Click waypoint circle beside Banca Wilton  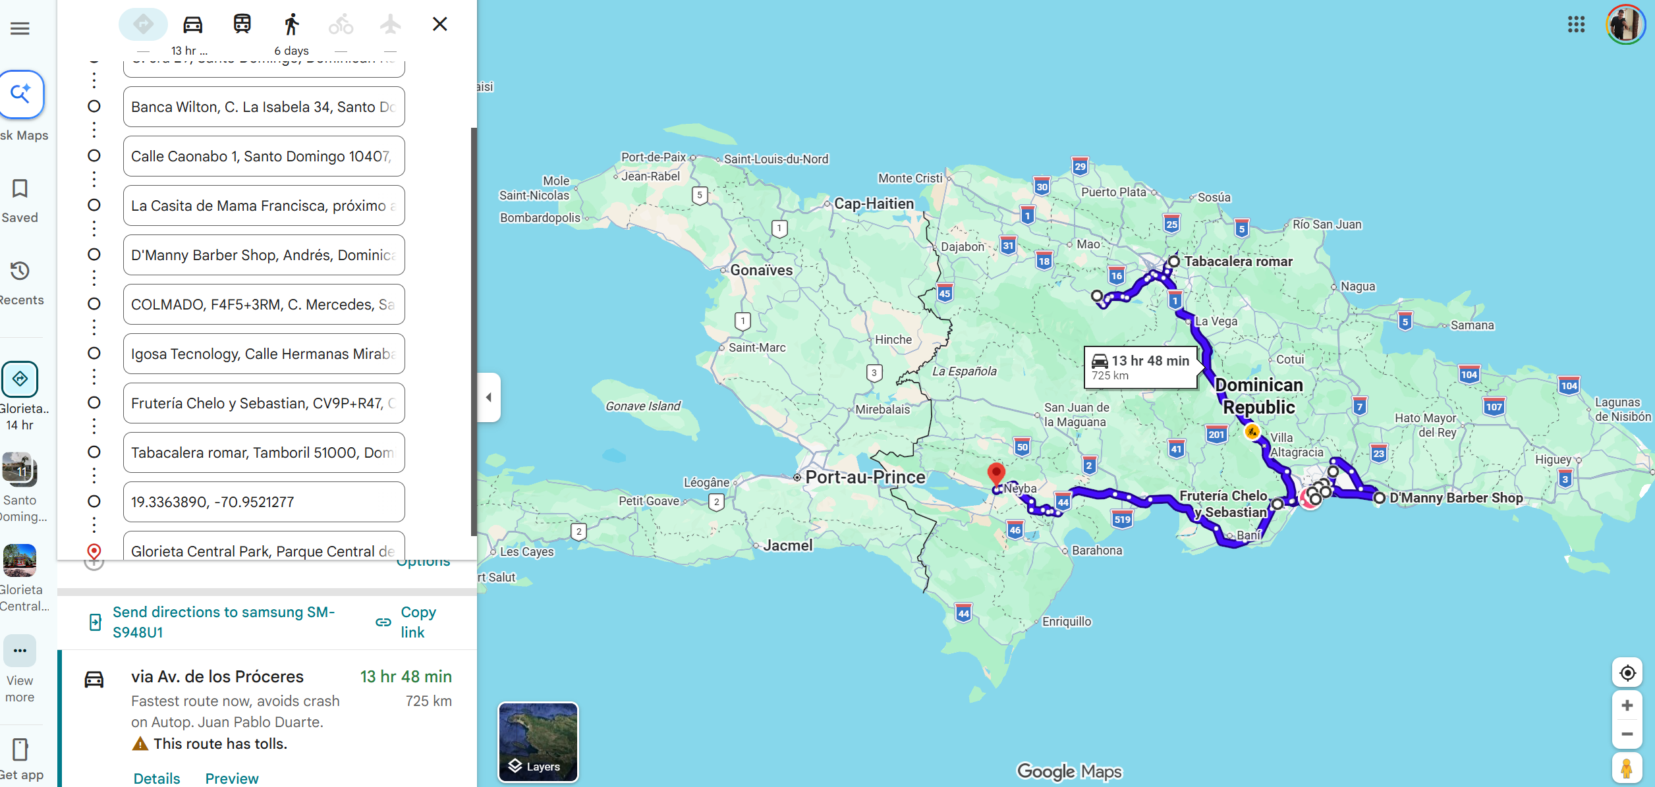(x=94, y=107)
